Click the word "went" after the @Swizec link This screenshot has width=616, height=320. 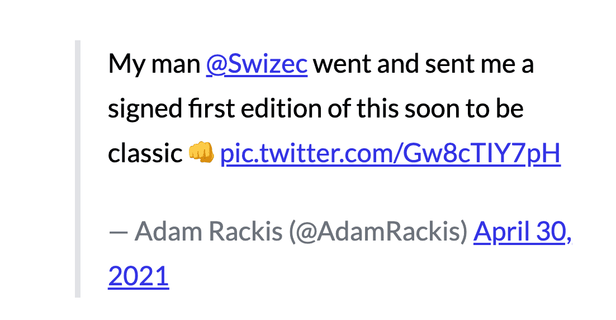click(x=341, y=64)
